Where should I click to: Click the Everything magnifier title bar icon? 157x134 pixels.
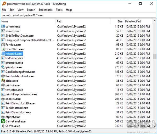pos(4,4)
